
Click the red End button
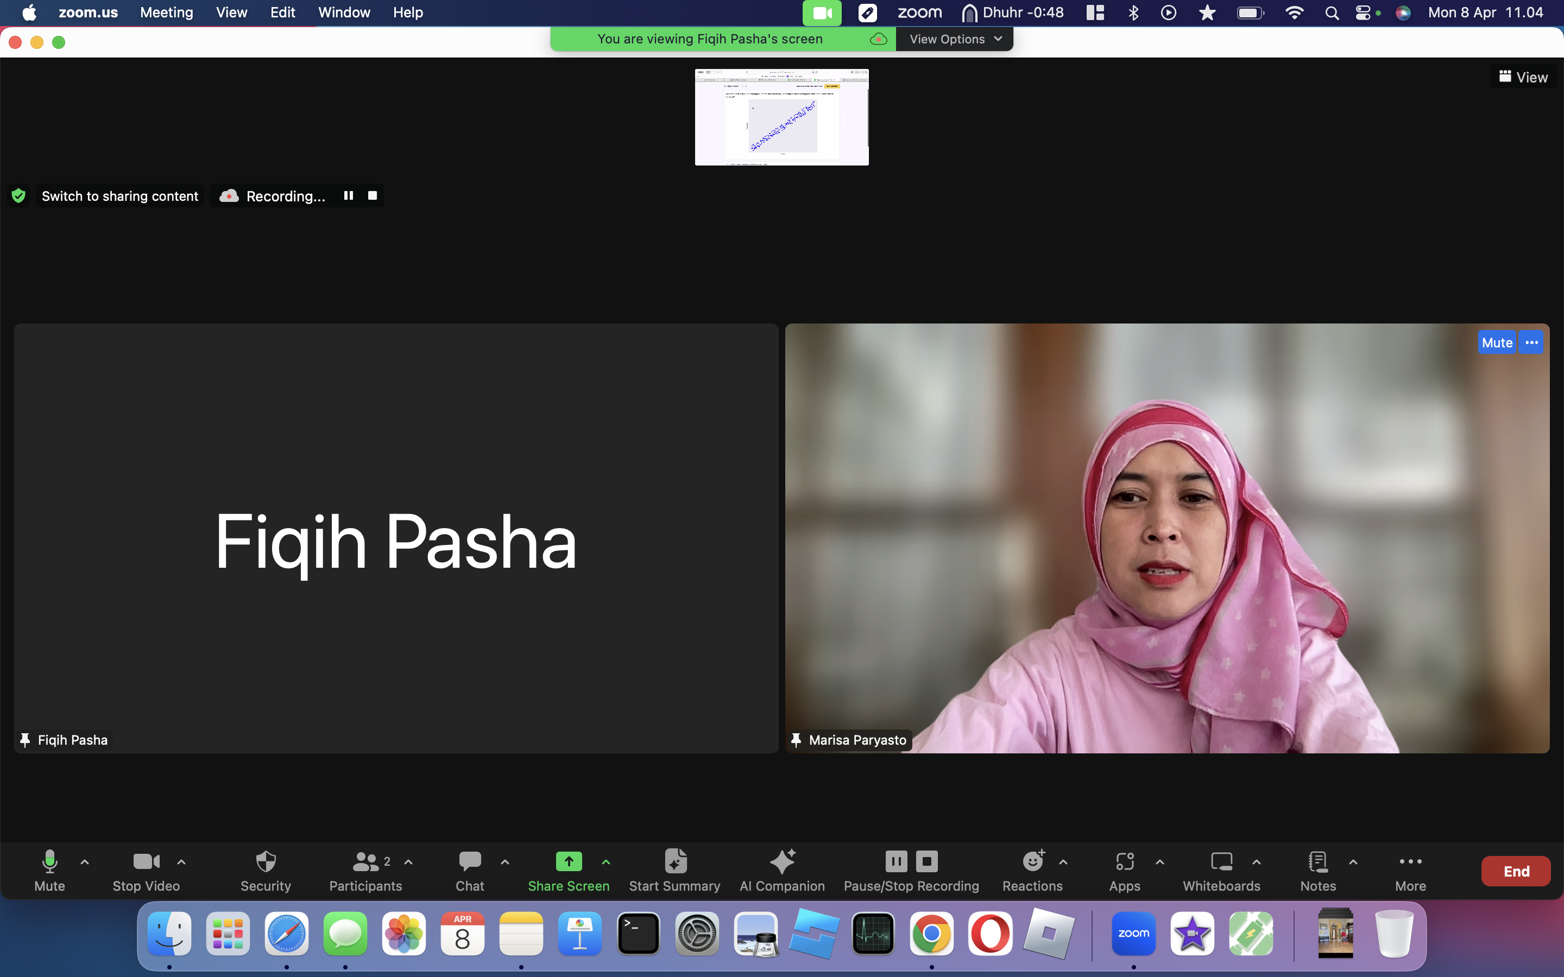pos(1516,871)
